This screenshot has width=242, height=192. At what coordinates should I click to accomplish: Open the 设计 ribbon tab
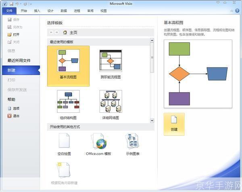pyautogui.click(x=50, y=11)
